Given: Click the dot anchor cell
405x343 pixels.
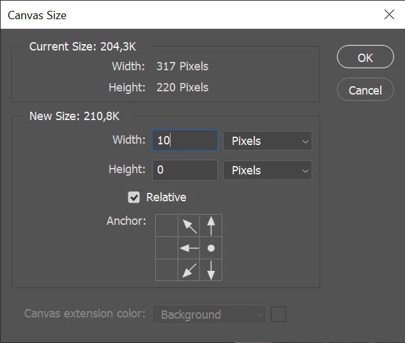Looking at the screenshot, I should 211,248.
